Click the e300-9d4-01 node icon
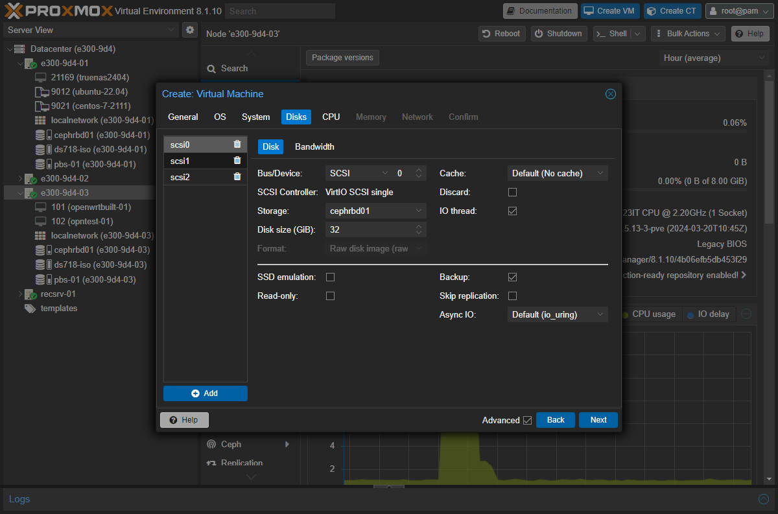This screenshot has width=778, height=514. tap(30, 64)
